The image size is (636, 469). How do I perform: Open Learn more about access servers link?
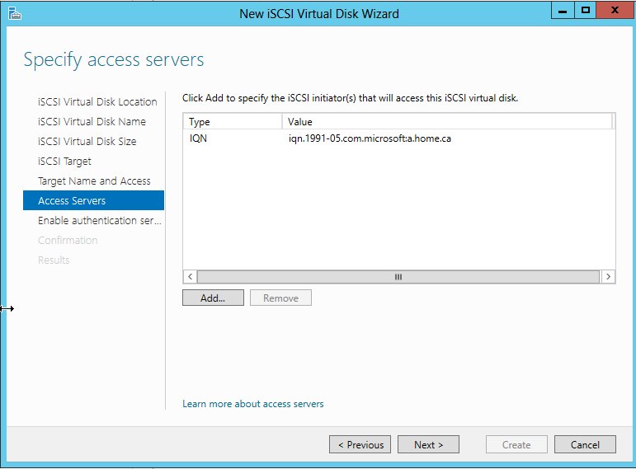pyautogui.click(x=252, y=404)
